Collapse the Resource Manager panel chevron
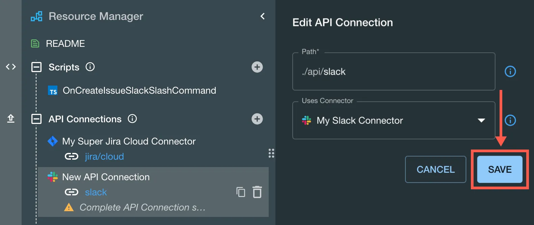The height and width of the screenshot is (225, 534). coord(263,16)
